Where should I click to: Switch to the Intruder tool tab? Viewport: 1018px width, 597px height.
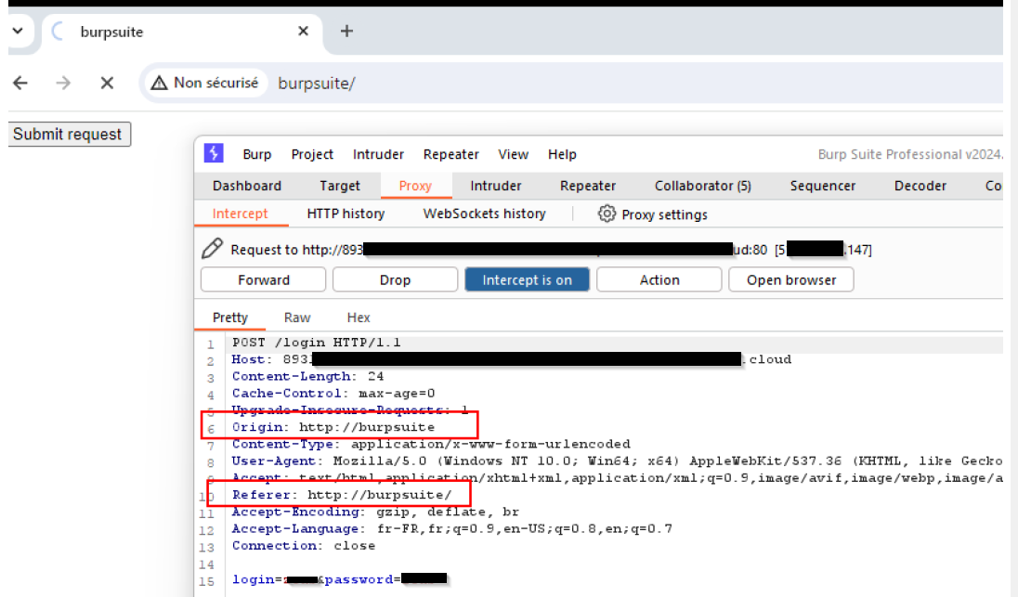[x=496, y=186]
